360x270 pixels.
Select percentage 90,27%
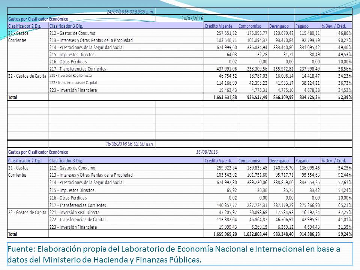[345, 40]
